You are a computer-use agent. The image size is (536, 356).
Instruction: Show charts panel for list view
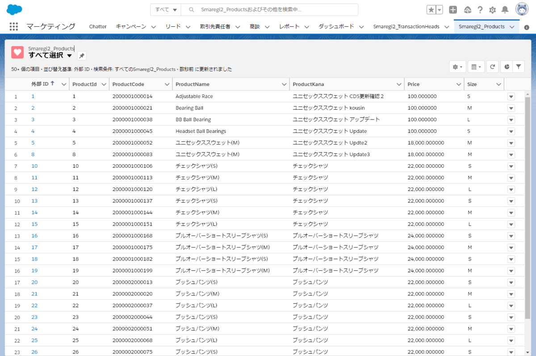point(506,67)
